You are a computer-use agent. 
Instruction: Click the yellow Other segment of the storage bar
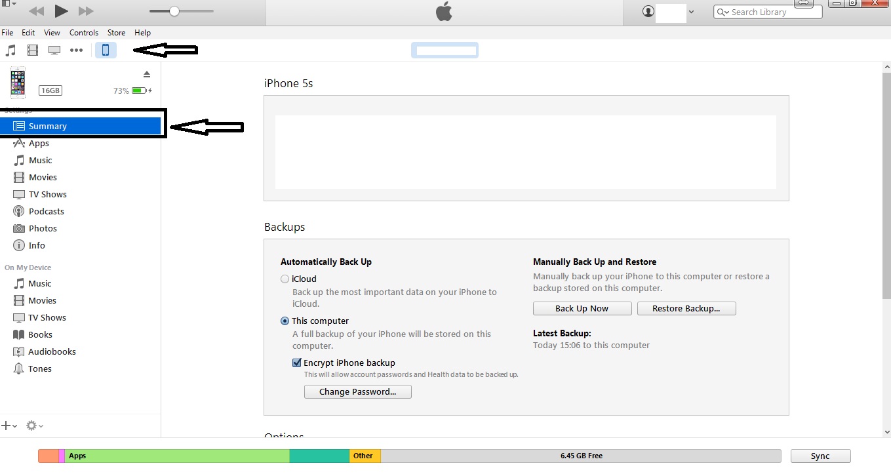click(x=365, y=456)
